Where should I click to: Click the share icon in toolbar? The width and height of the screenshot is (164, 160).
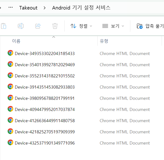coord(38,26)
